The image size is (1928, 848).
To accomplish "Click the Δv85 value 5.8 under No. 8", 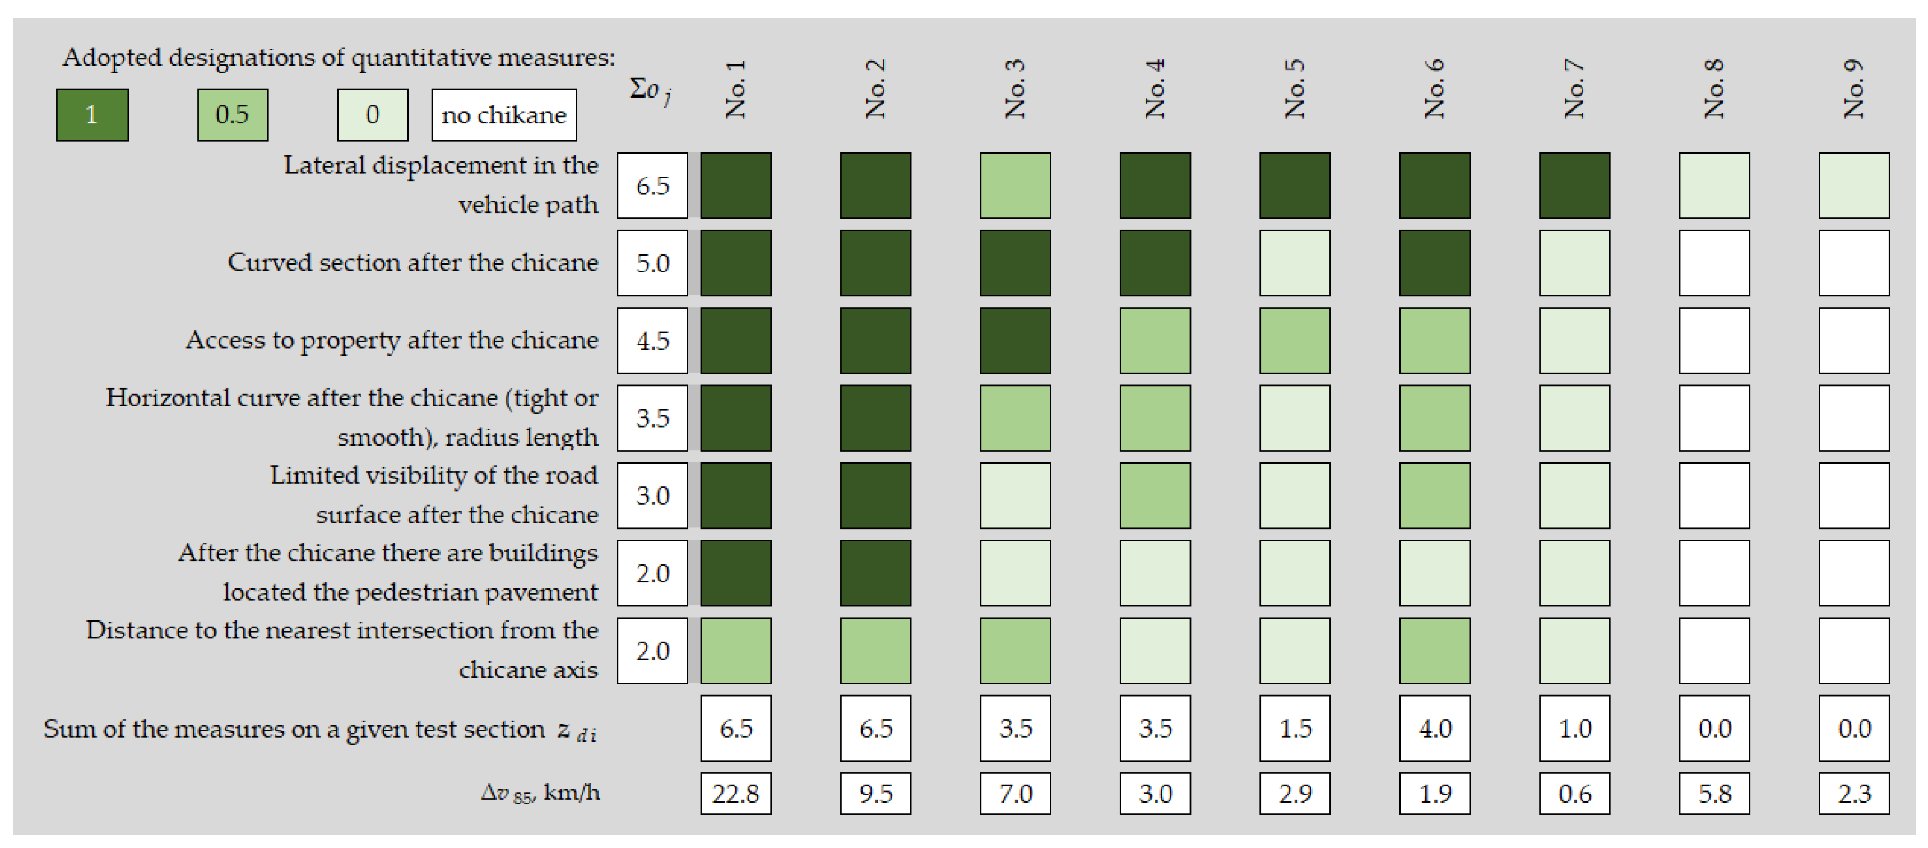I will coord(1714,794).
